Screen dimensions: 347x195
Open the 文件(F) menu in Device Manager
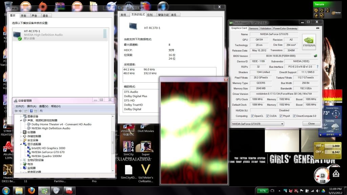pyautogui.click(x=20, y=106)
